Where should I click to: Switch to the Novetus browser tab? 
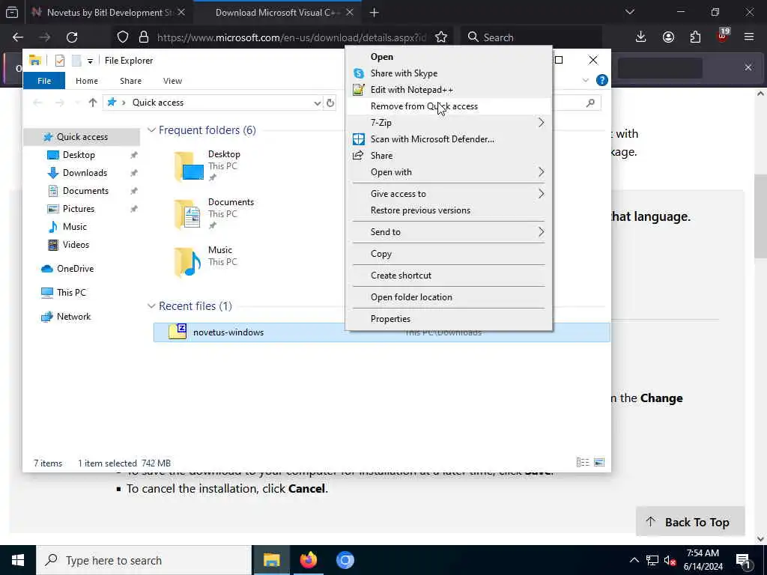(x=109, y=13)
